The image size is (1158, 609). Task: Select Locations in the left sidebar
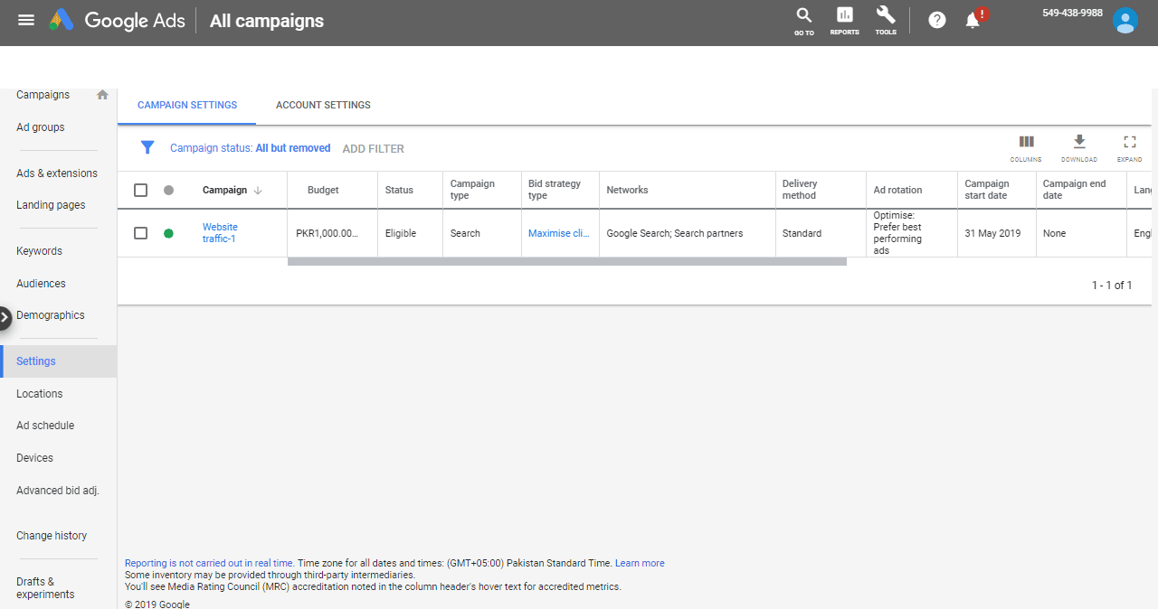pos(40,394)
